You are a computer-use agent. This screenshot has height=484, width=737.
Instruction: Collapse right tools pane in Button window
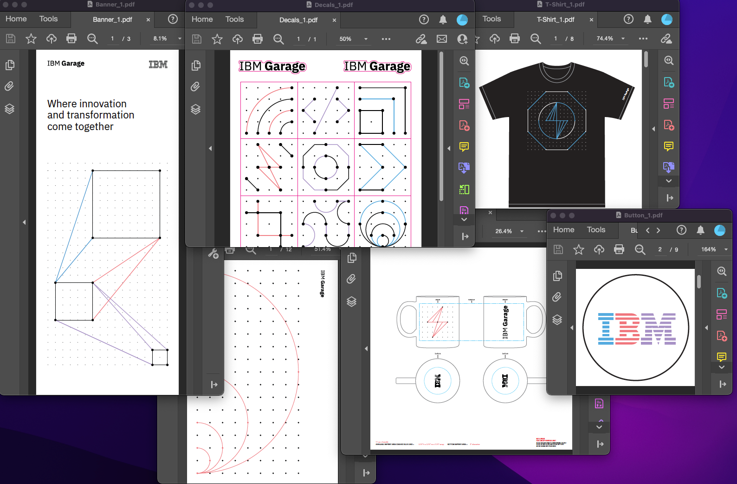pos(706,328)
